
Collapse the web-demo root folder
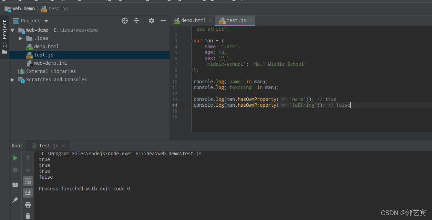pos(12,30)
